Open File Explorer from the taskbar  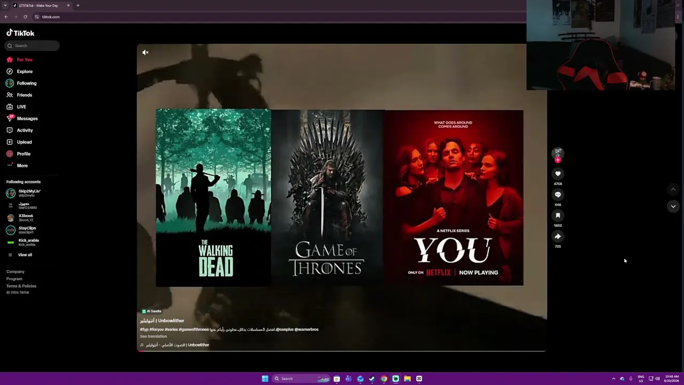tap(407, 379)
